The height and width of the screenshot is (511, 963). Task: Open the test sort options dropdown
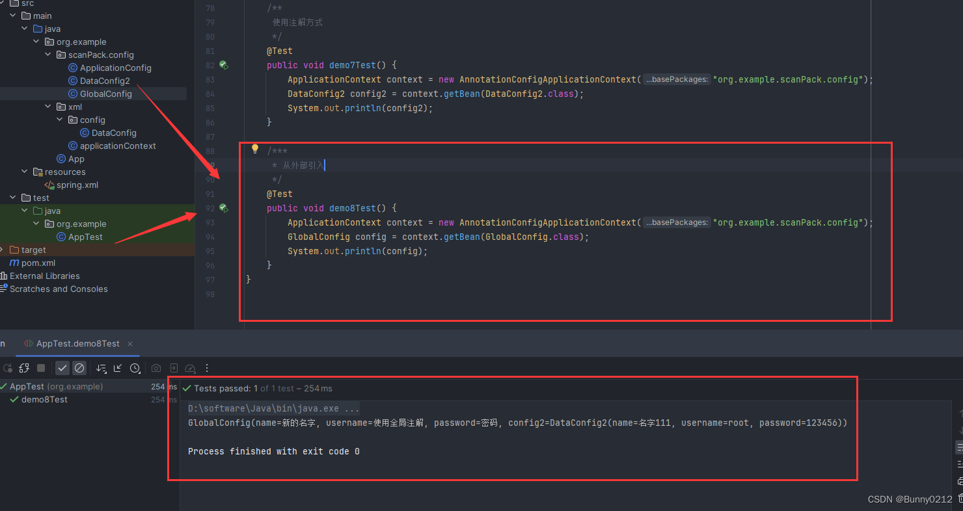(x=101, y=368)
